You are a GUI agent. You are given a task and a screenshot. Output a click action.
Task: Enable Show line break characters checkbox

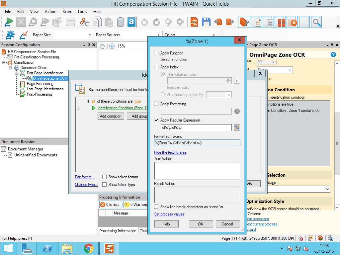[x=156, y=207]
